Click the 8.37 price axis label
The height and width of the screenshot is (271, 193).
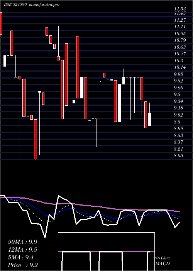coord(178,142)
